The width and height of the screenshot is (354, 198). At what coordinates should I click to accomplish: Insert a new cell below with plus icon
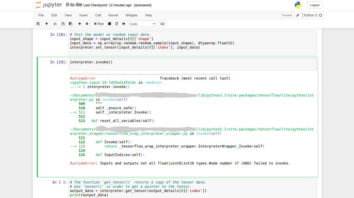pyautogui.click(x=46, y=24)
